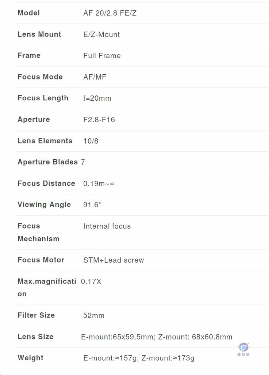Click the Lens Elements 10/8 value
The image size is (269, 375).
pos(91,141)
